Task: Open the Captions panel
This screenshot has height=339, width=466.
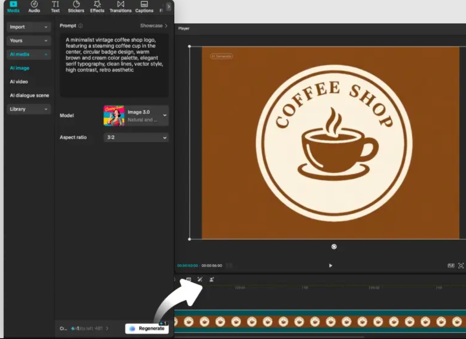Action: [144, 7]
